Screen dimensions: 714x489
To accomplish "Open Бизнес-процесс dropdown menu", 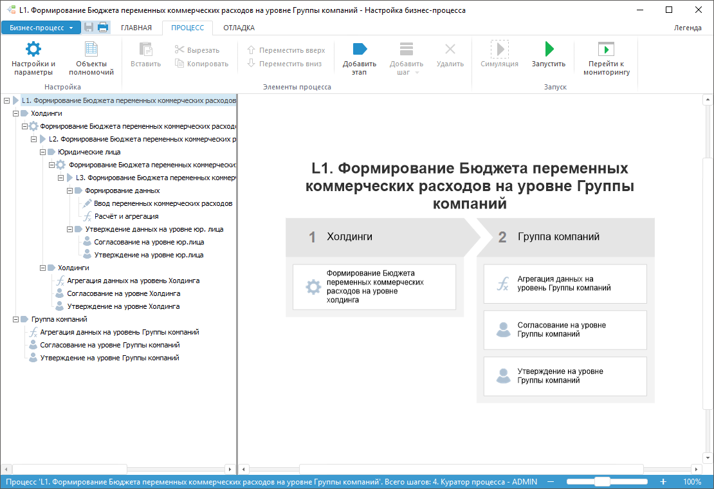I will coord(41,28).
